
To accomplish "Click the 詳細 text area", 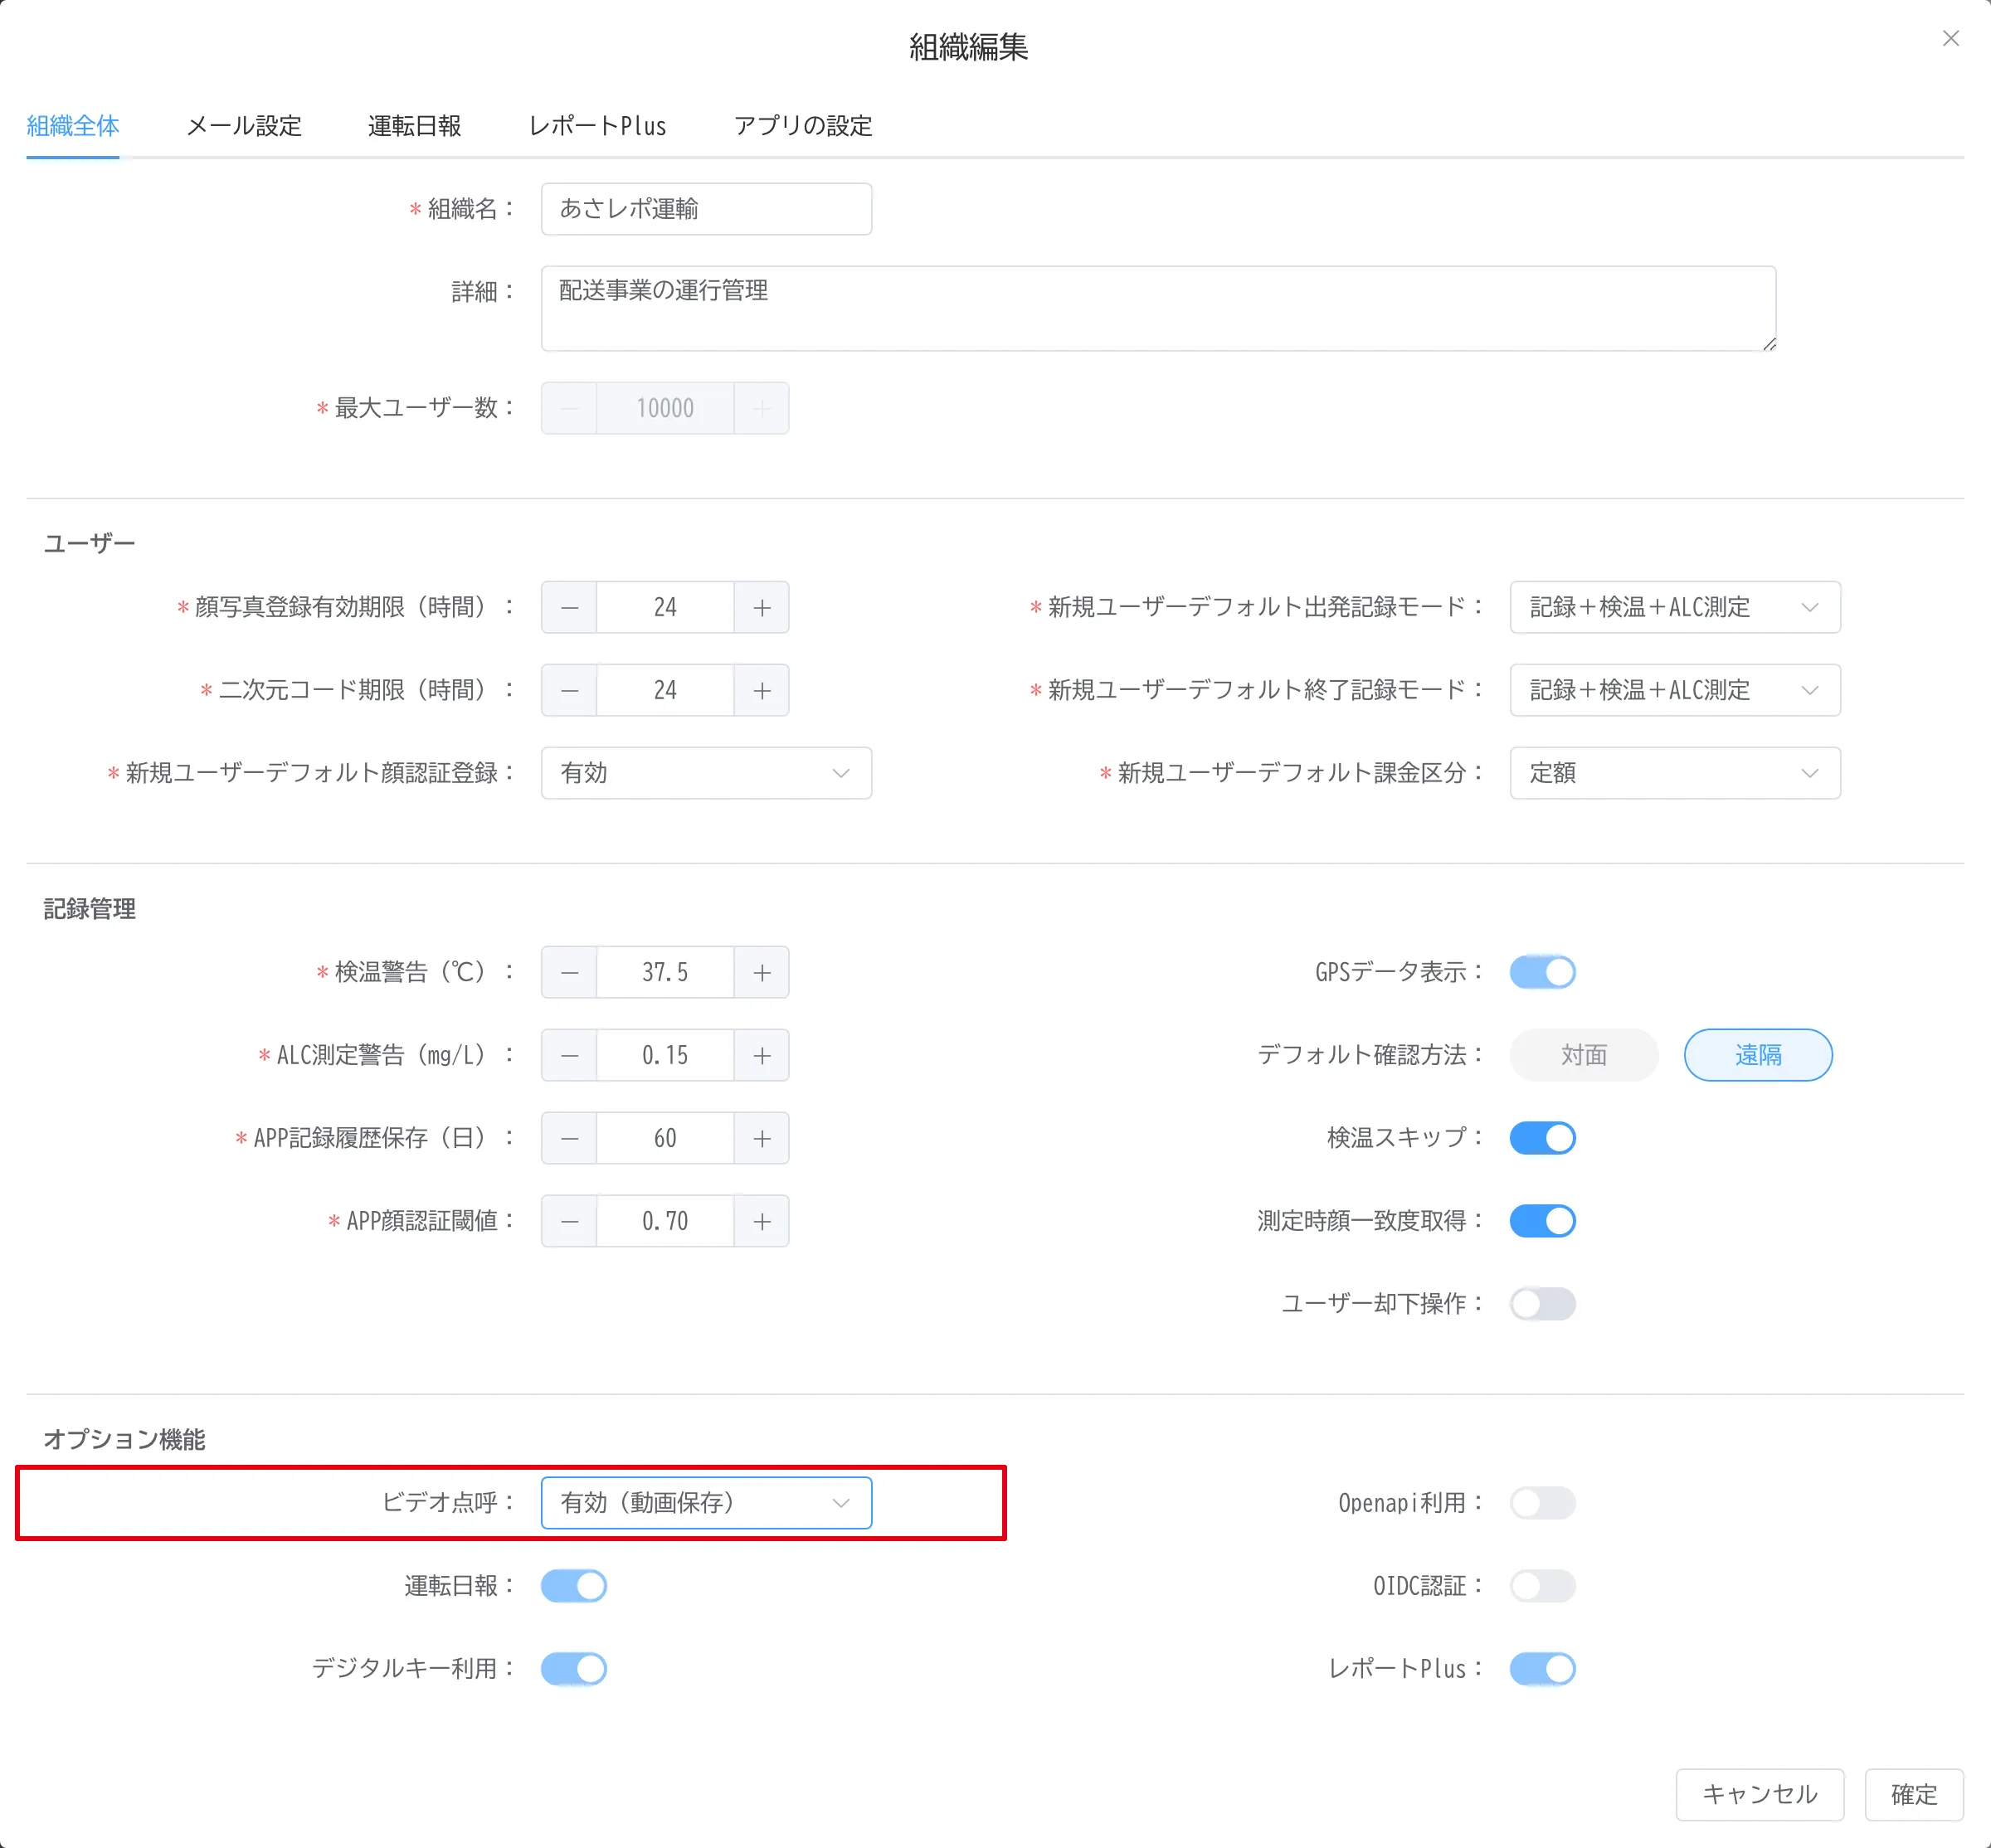I will 1158,308.
